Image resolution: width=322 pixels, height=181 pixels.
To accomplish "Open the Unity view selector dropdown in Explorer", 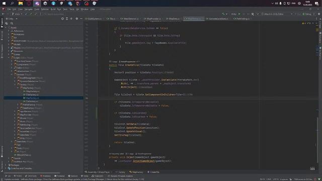I will point(12,19).
